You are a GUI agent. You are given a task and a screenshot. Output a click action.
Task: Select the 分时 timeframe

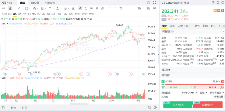pyautogui.click(x=4, y=14)
